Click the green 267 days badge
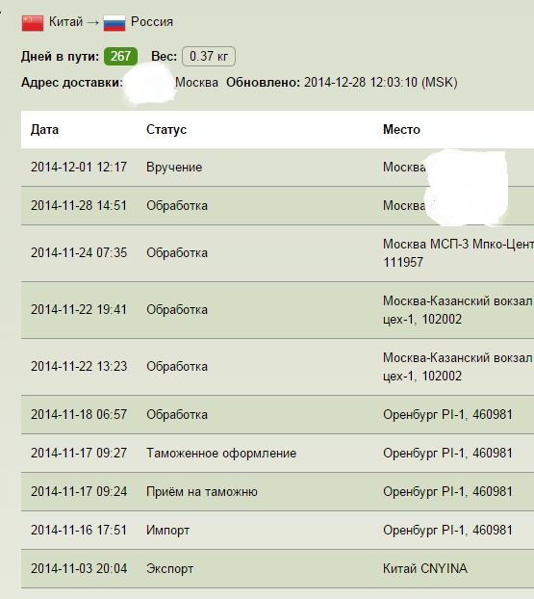534x599 pixels. pyautogui.click(x=120, y=56)
